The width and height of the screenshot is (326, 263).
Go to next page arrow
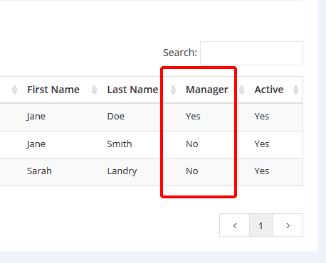288,225
